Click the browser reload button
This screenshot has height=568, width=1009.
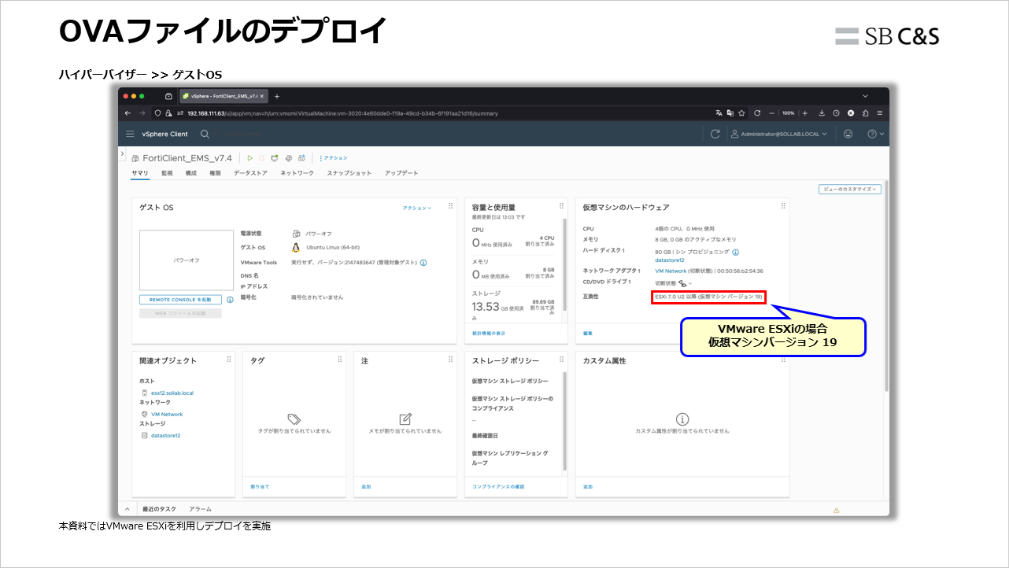pos(757,112)
